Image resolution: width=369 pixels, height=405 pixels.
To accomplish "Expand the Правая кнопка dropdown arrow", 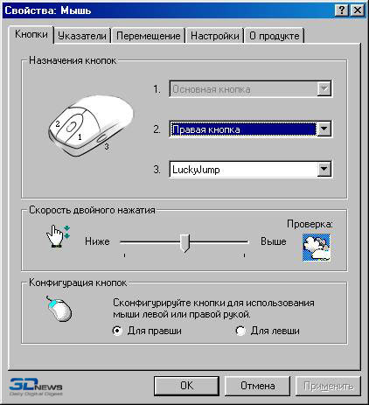I will point(324,129).
